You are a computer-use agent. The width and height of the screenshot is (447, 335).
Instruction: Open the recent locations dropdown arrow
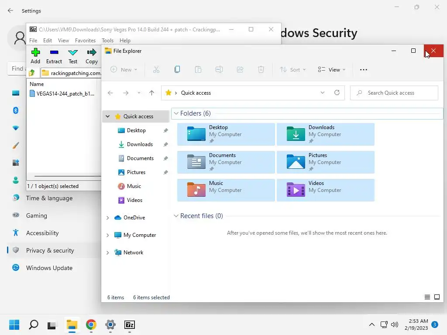click(139, 93)
